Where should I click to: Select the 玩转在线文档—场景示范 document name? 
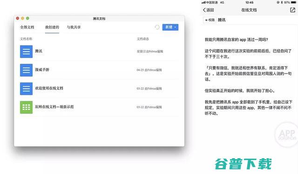coord(54,107)
